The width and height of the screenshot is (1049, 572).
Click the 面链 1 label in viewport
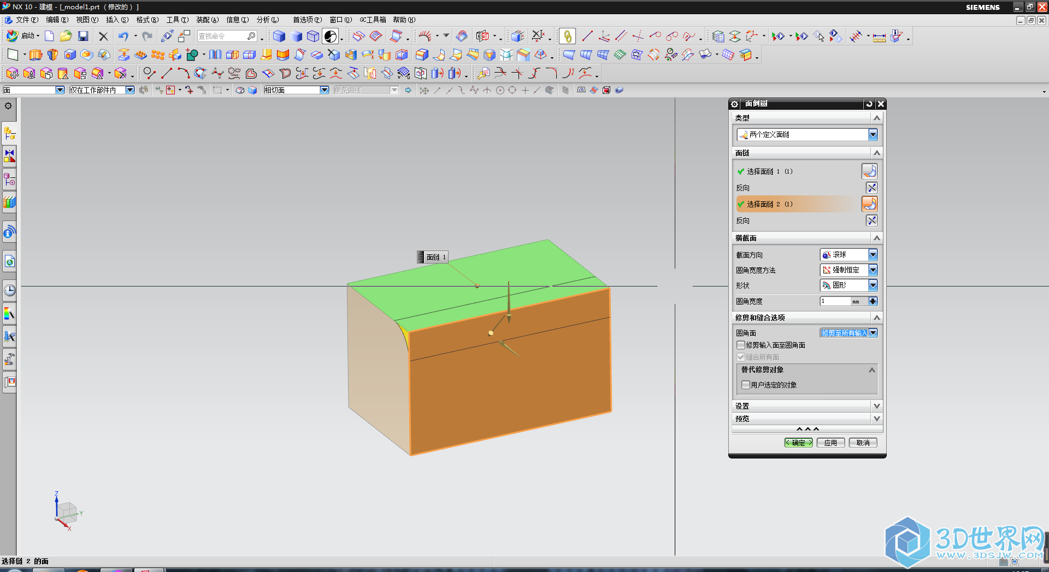[x=433, y=257]
